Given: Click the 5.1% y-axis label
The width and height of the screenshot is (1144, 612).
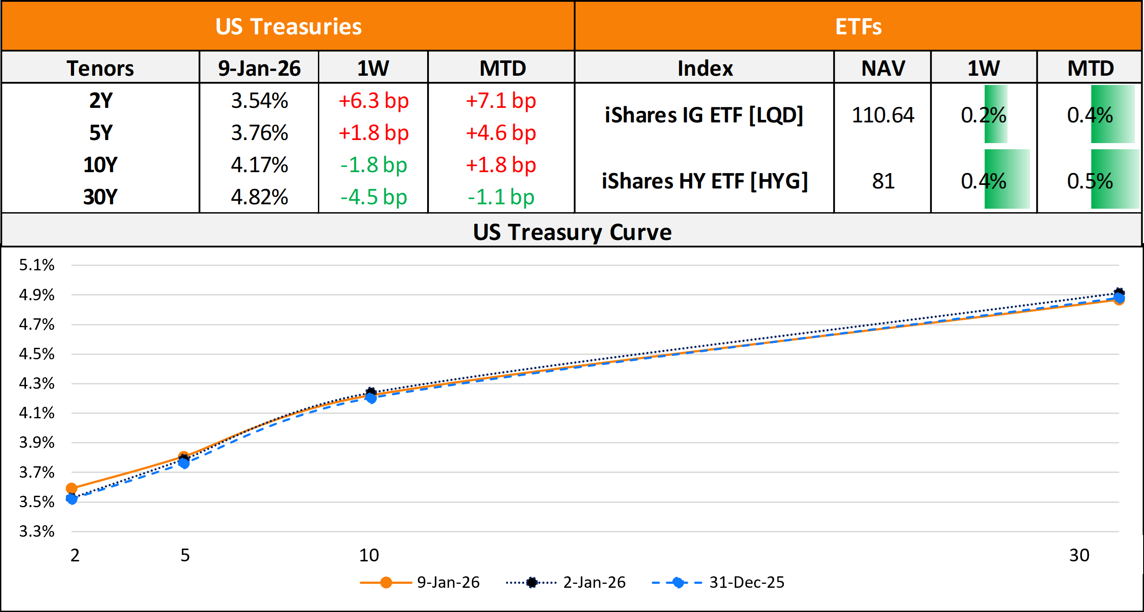Looking at the screenshot, I should pyautogui.click(x=37, y=265).
